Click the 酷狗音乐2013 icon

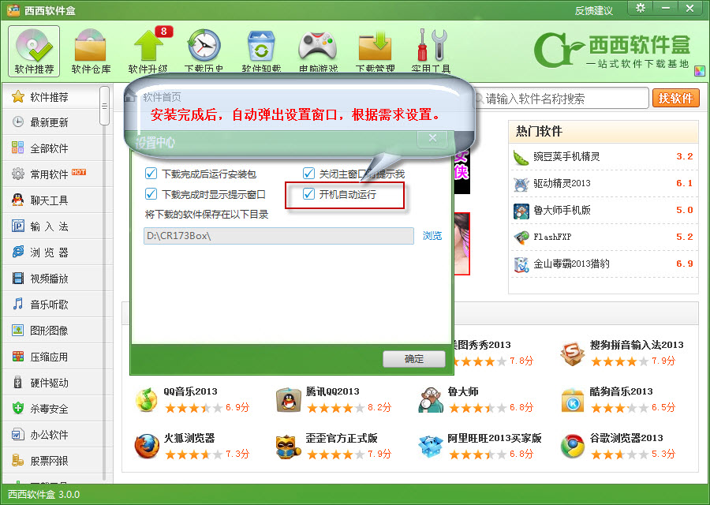(573, 400)
